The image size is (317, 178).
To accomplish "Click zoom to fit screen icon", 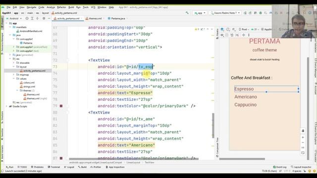I will (x=303, y=153).
